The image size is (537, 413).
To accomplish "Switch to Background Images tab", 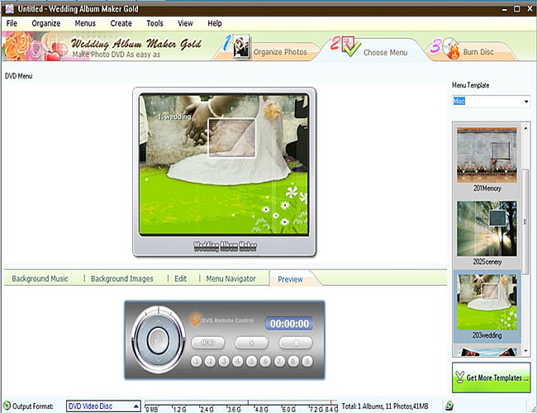I will coord(122,278).
